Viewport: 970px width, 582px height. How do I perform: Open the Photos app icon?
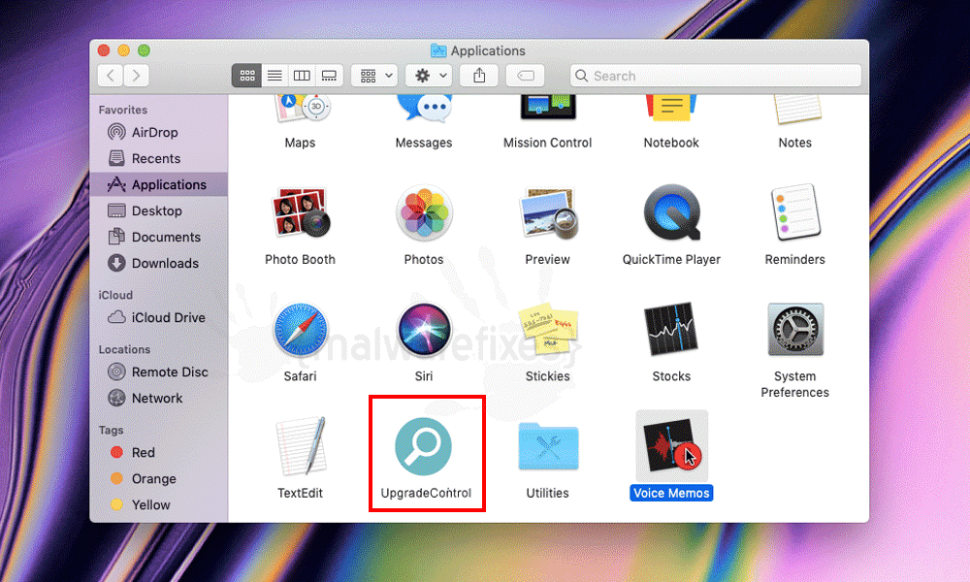(x=425, y=212)
